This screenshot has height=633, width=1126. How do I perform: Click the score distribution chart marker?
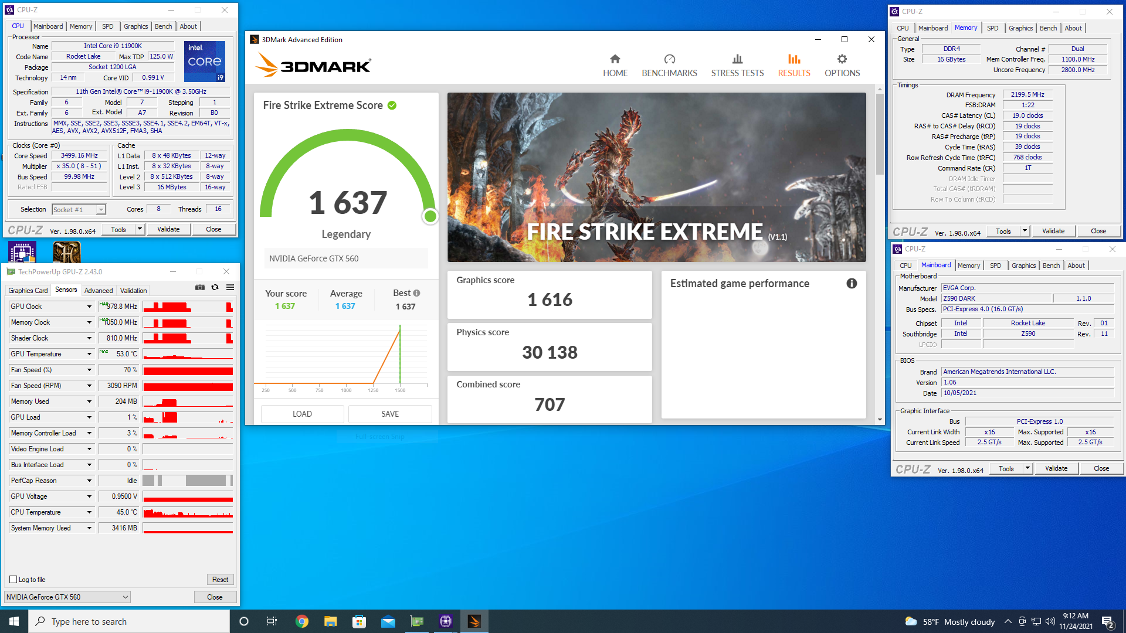pyautogui.click(x=400, y=355)
